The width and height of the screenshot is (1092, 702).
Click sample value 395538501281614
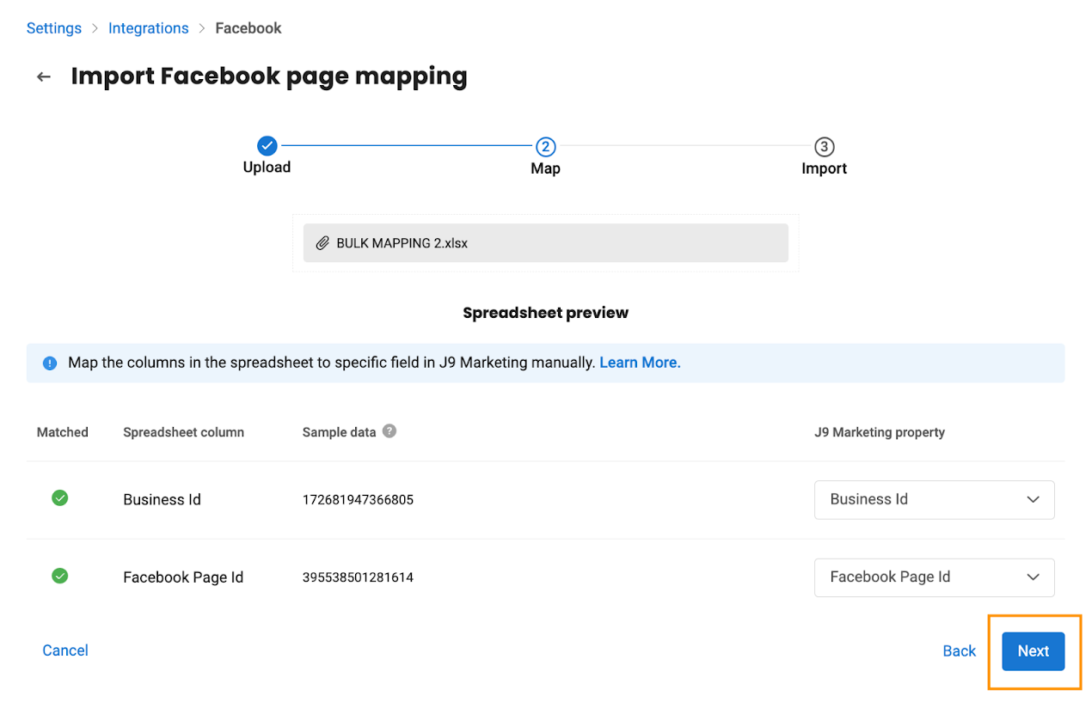358,577
